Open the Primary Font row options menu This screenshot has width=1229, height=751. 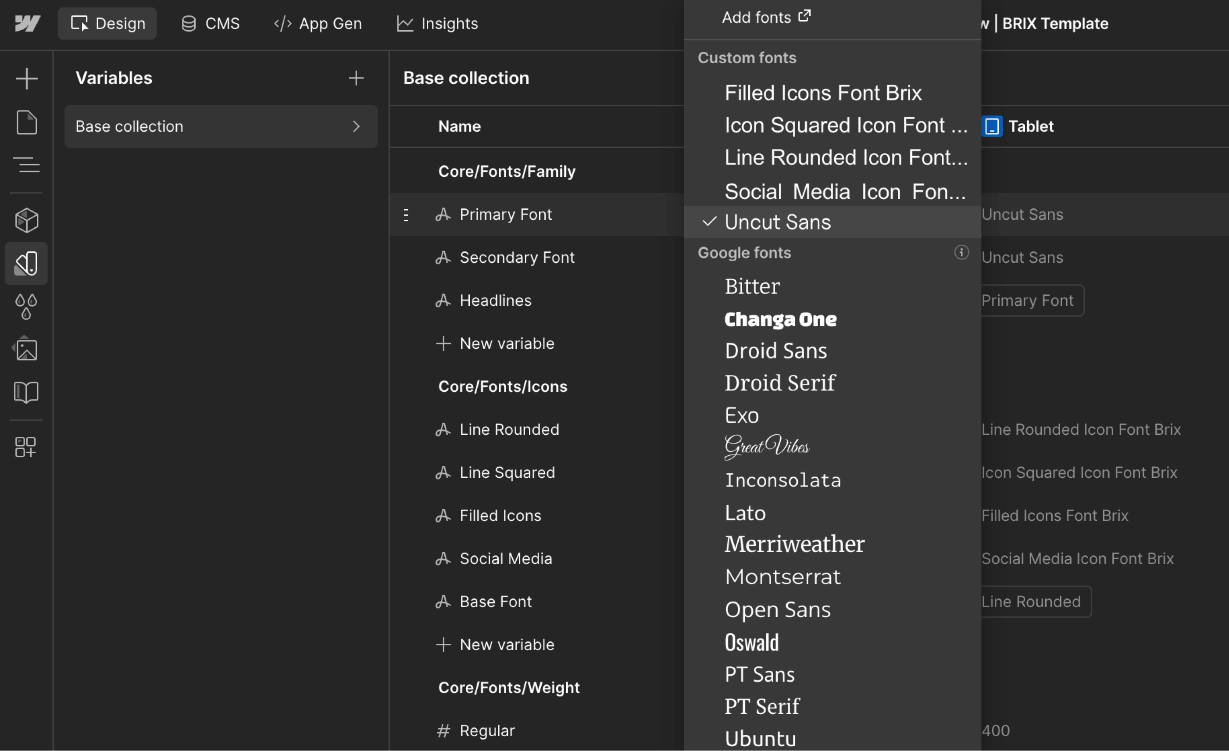point(406,214)
